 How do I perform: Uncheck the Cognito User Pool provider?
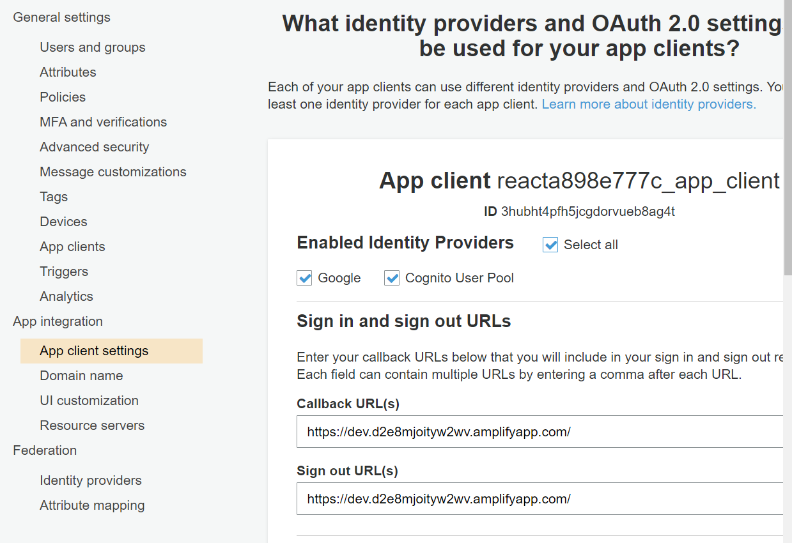tap(392, 278)
